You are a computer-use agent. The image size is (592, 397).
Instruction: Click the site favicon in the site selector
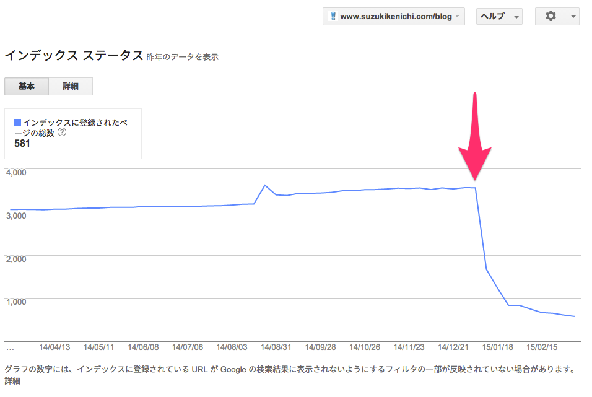point(333,16)
